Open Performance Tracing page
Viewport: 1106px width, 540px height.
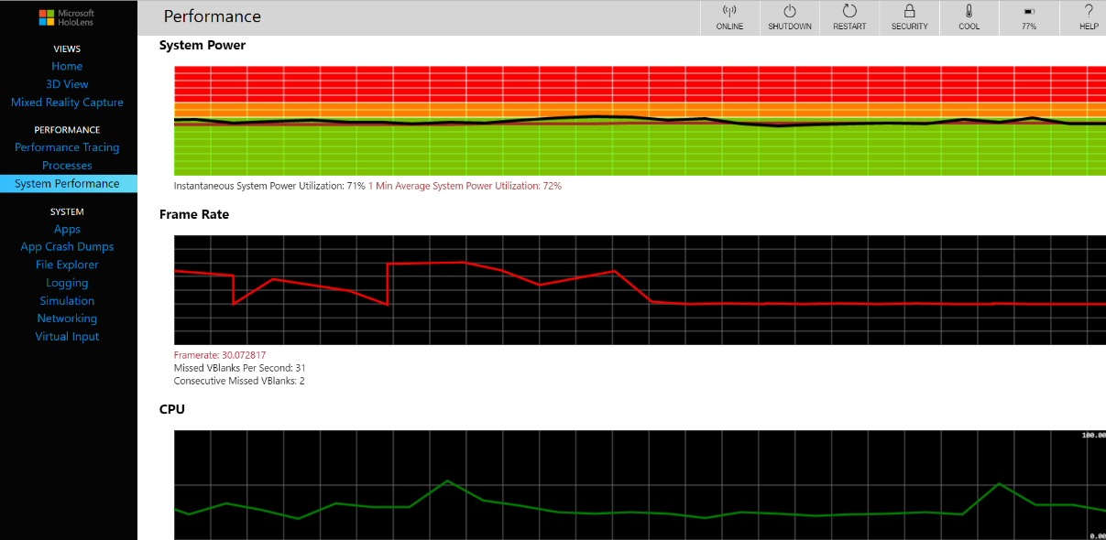pos(67,147)
